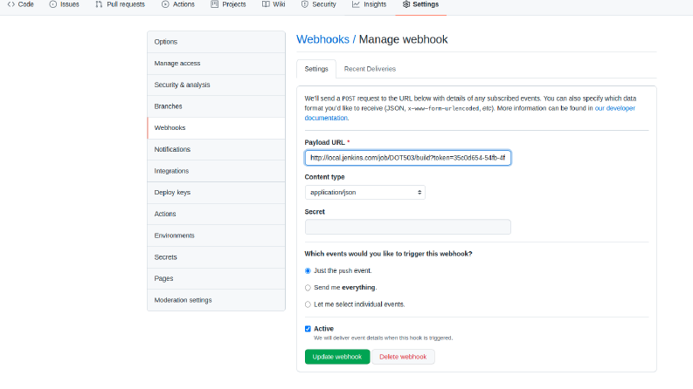Click the Projects board icon
This screenshot has height=389, width=693.
pos(214,4)
